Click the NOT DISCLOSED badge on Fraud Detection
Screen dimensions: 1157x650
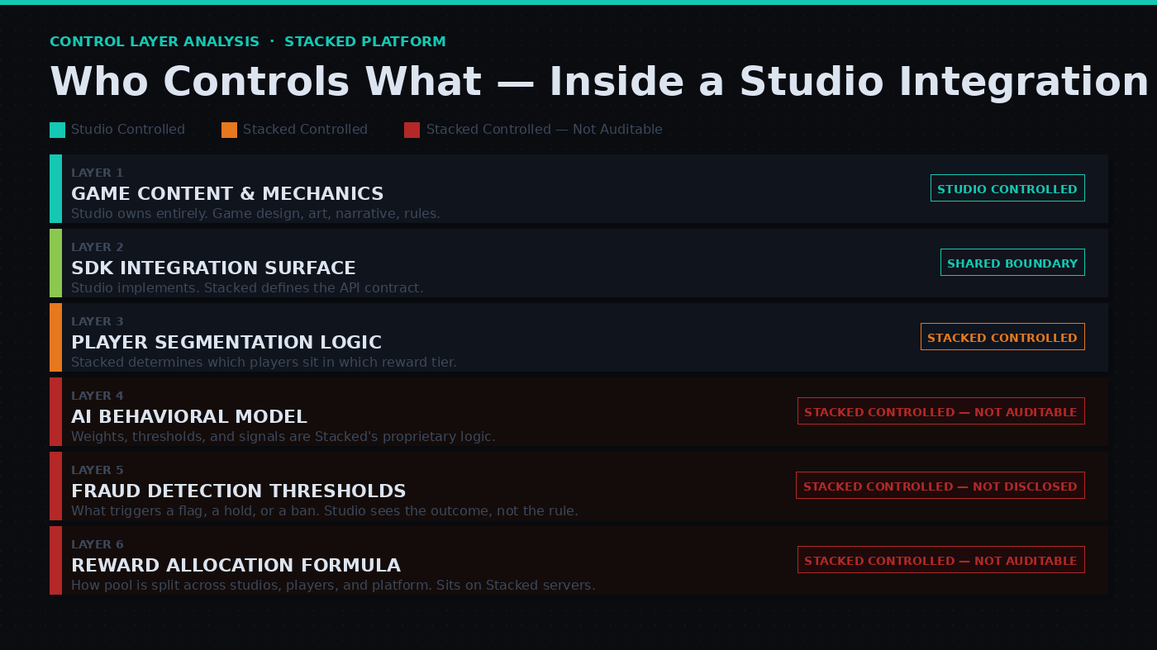(940, 486)
